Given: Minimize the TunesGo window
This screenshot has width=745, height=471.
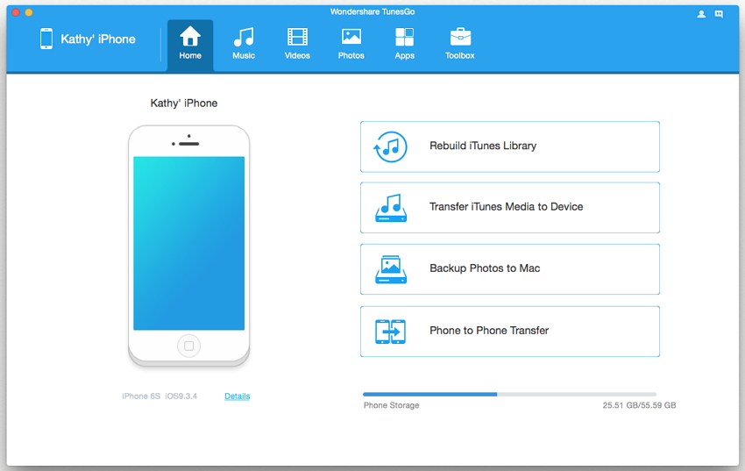Looking at the screenshot, I should coord(29,13).
